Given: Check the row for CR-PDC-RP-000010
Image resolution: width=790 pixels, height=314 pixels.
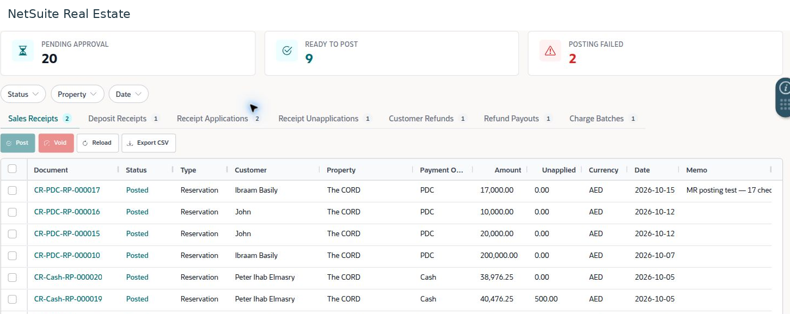Looking at the screenshot, I should point(12,256).
